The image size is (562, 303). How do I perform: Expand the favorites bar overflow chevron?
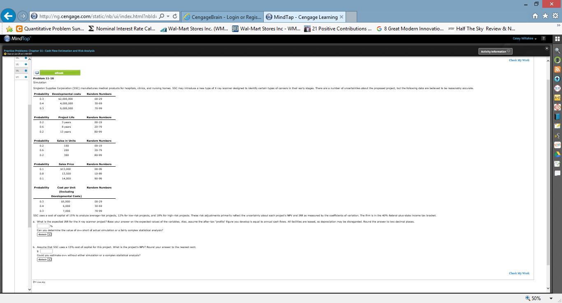(x=558, y=25)
